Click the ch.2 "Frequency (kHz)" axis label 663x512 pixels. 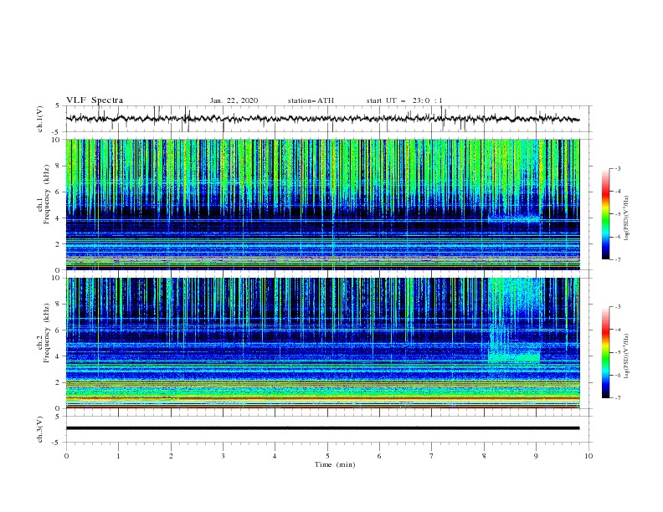click(x=47, y=333)
